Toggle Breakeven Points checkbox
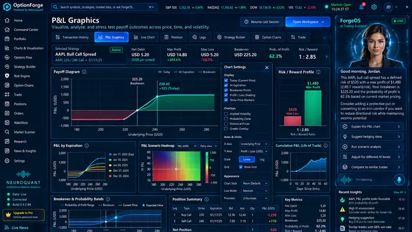Image resolution: width=412 pixels, height=232 pixels. [x=226, y=90]
